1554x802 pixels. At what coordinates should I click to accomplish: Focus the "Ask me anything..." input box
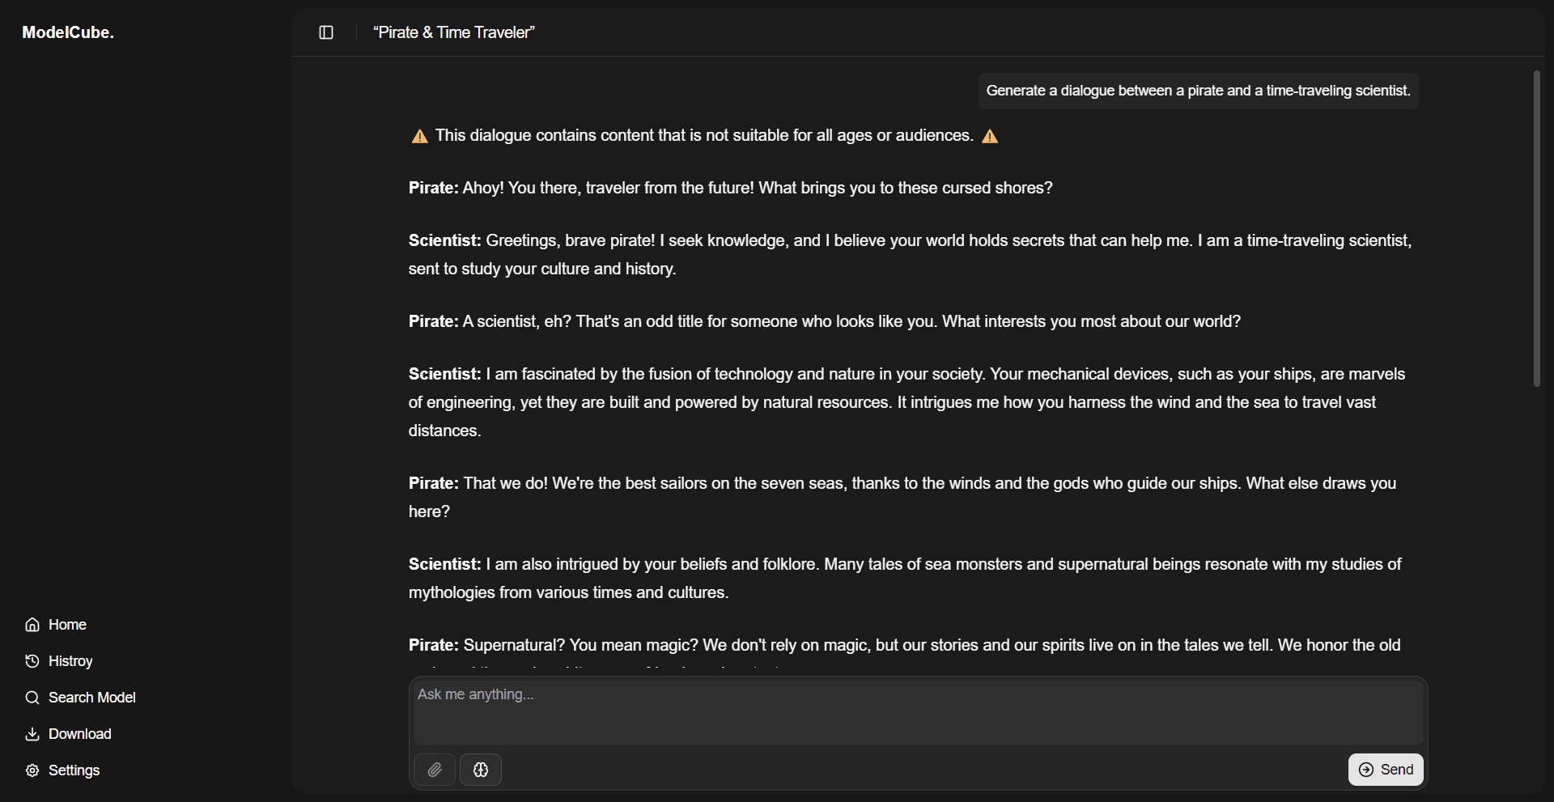(x=918, y=712)
